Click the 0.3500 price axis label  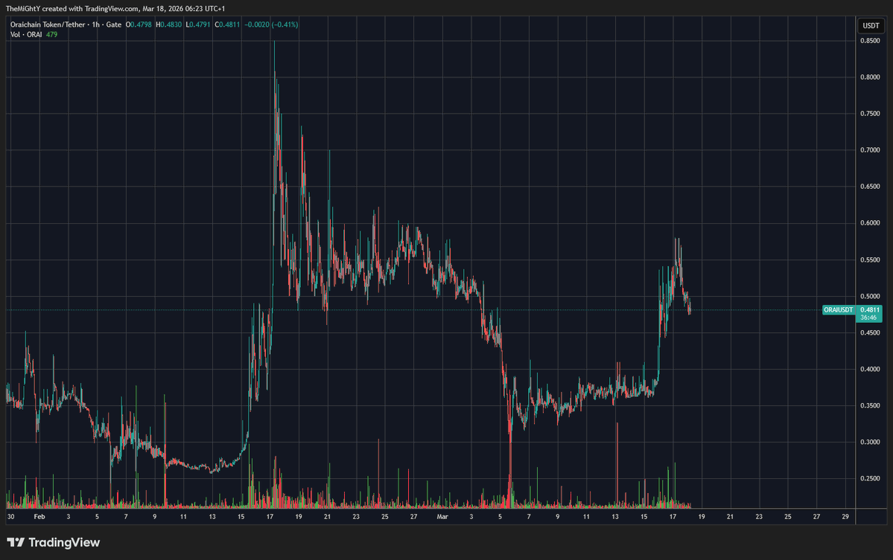point(870,405)
